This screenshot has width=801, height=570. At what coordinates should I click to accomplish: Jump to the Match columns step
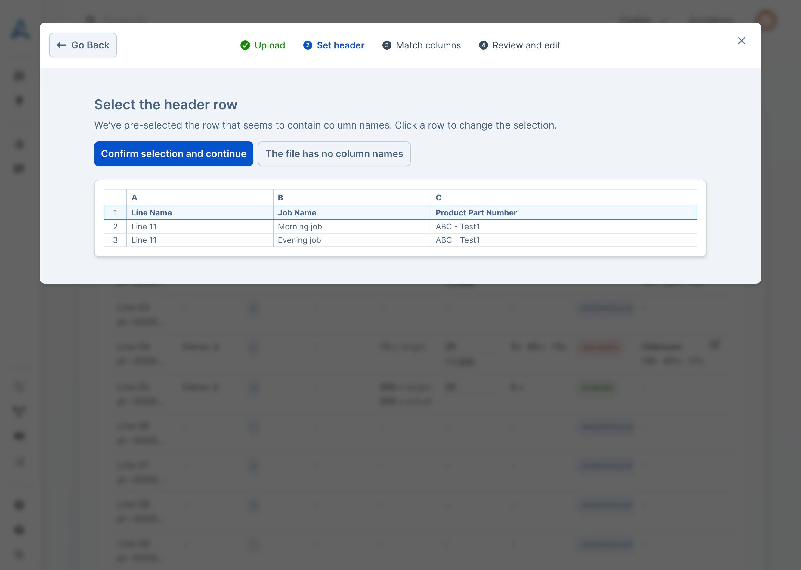click(x=421, y=45)
